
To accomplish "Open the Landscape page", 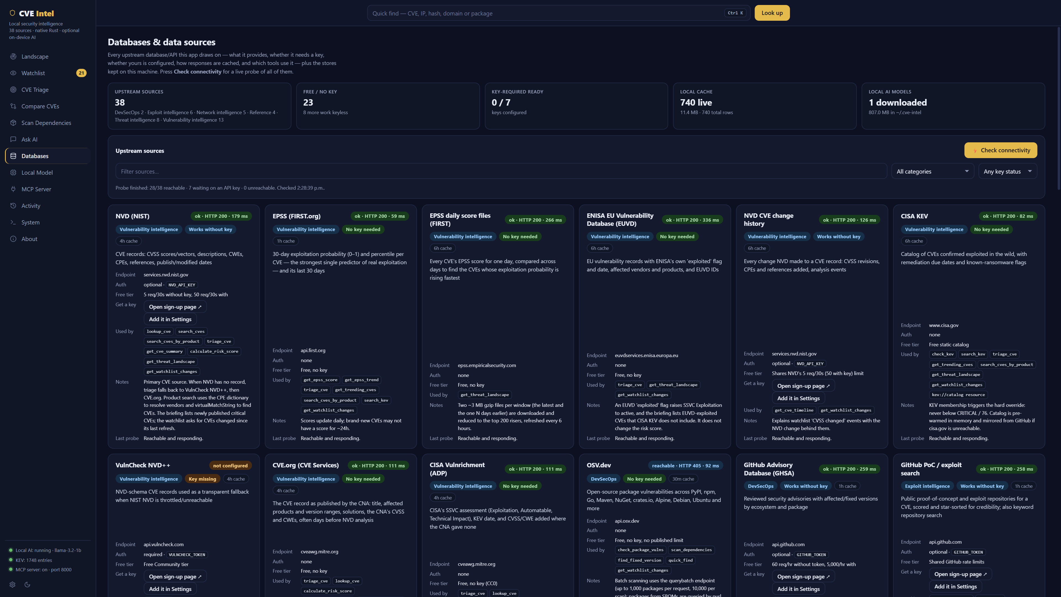I will tap(48, 56).
